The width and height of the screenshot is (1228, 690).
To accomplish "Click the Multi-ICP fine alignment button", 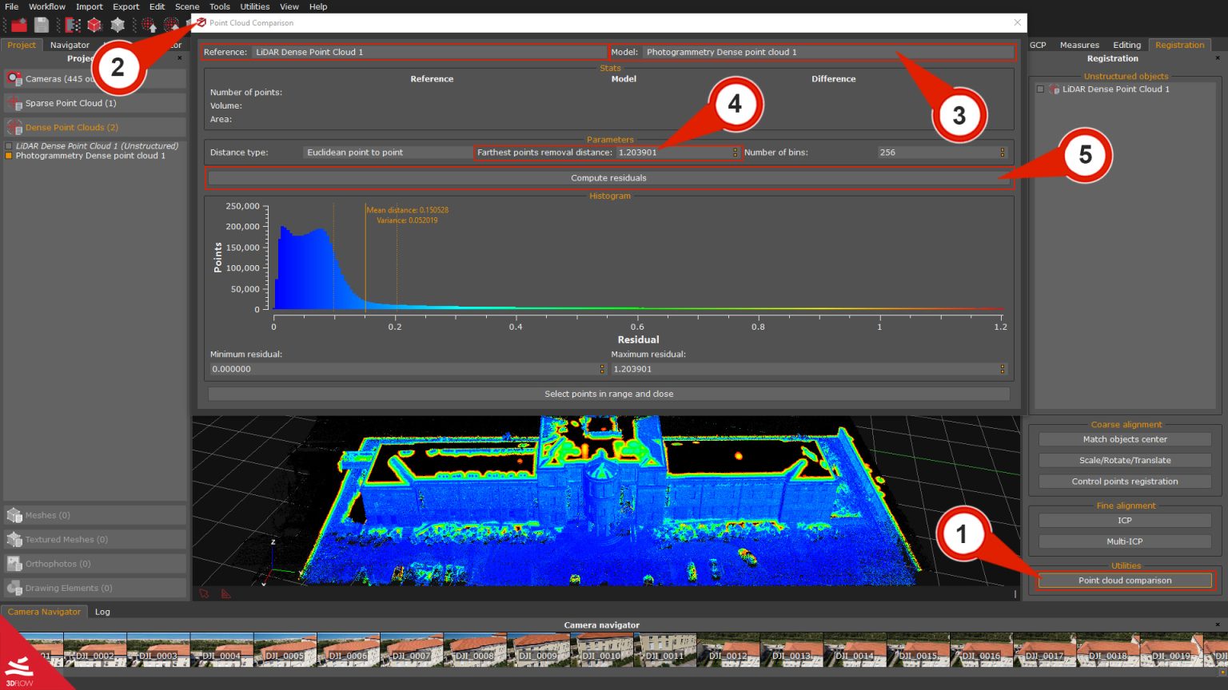I will [x=1124, y=541].
